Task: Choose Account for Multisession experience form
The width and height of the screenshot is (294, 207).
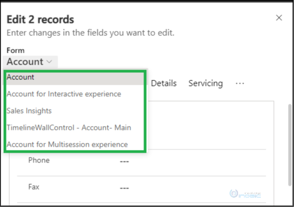Action: click(67, 145)
